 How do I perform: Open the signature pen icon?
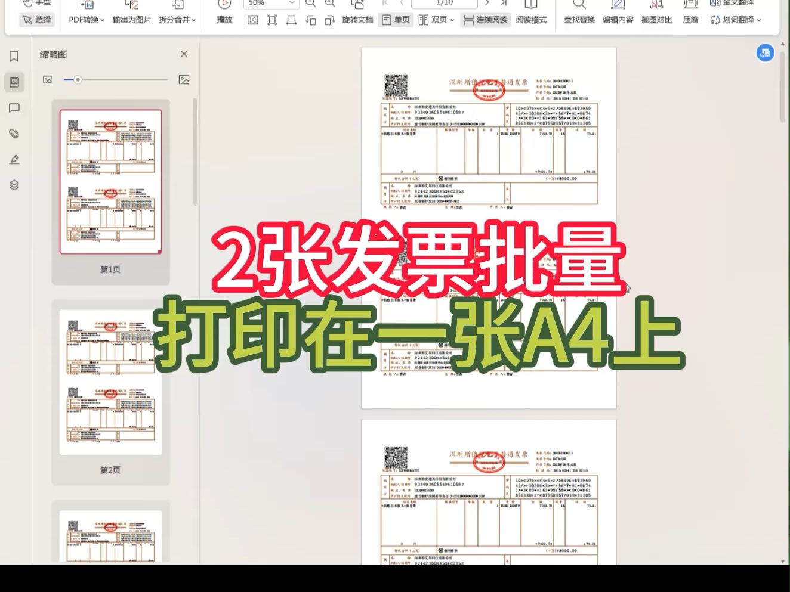click(14, 159)
